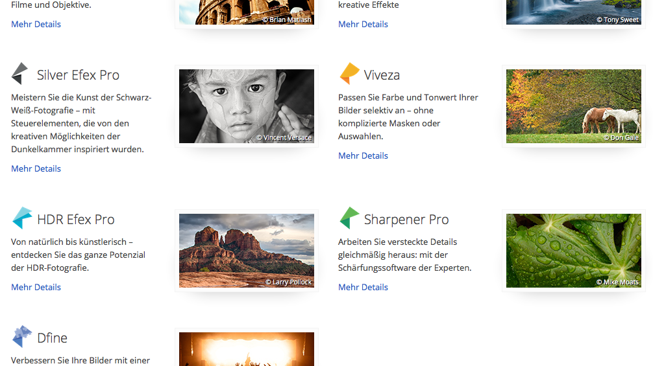The width and height of the screenshot is (653, 366).
Task: Open the black-and-white child portrait thumbnail
Action: point(247,106)
